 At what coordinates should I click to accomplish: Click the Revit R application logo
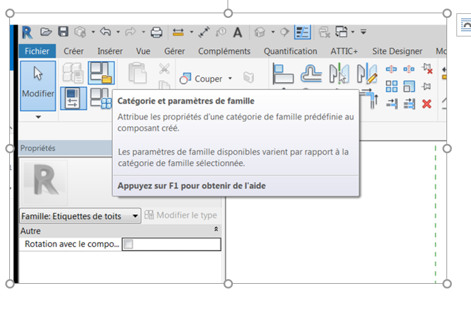click(27, 32)
